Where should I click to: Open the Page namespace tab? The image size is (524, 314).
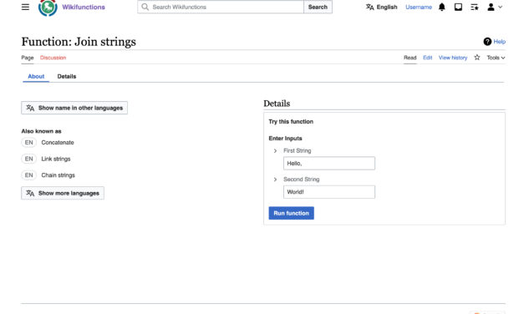(28, 58)
